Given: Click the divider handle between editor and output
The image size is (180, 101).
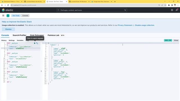Looking at the screenshot, I should [x=41, y=71].
